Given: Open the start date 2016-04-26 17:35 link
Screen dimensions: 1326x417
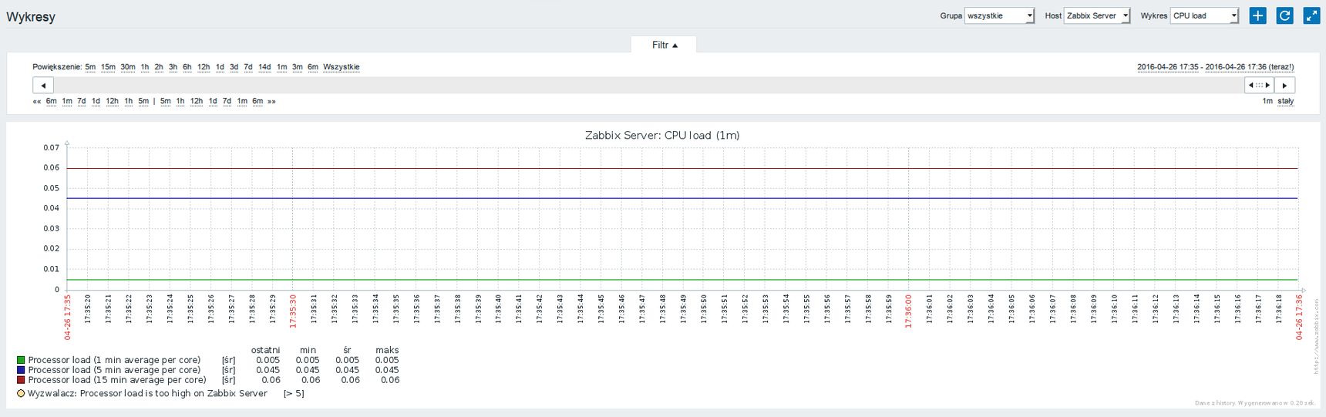Looking at the screenshot, I should click(x=1168, y=67).
